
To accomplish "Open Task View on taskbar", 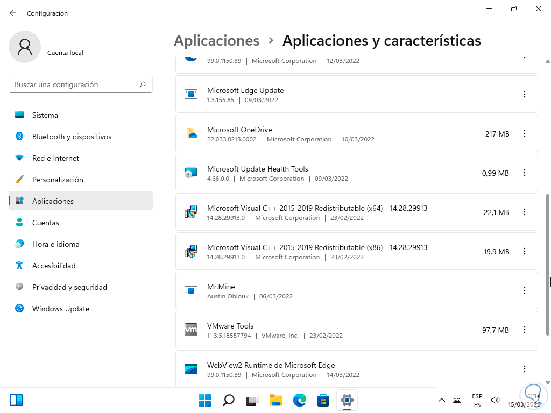I will coord(252,400).
